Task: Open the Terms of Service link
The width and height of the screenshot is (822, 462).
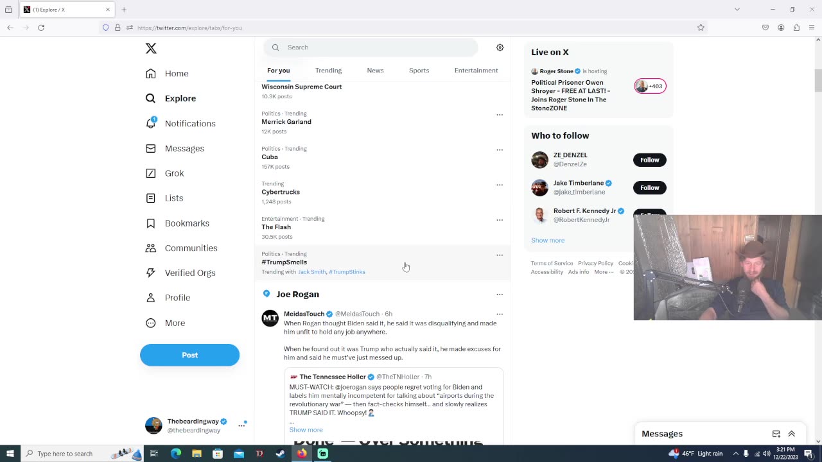Action: 552,263
